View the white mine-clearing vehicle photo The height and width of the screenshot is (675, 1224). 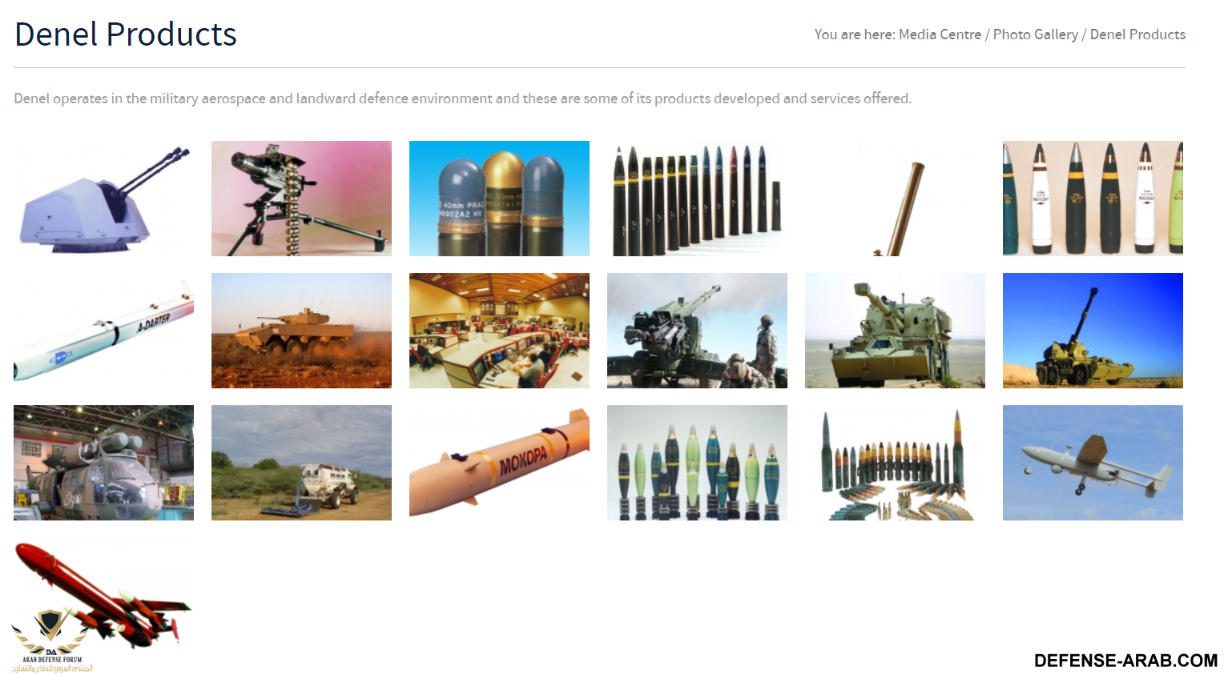[301, 463]
